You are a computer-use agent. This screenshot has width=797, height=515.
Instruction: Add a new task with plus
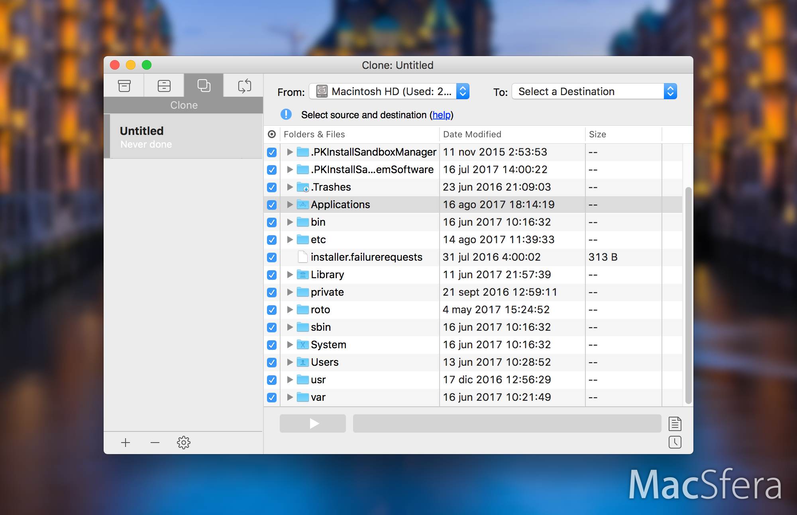pos(126,443)
